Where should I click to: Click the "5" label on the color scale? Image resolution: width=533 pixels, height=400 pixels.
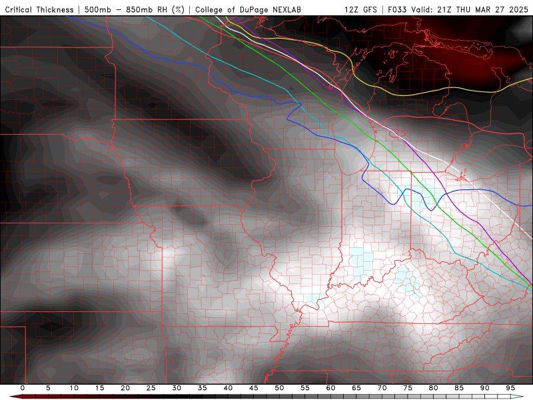coord(48,388)
